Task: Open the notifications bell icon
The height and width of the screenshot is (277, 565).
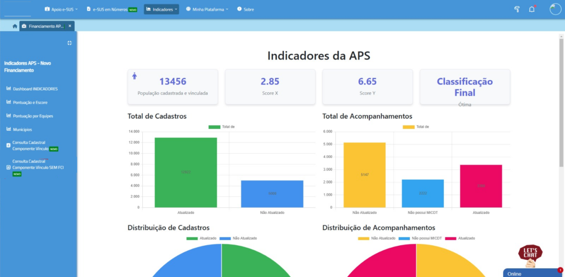Action: pyautogui.click(x=531, y=9)
